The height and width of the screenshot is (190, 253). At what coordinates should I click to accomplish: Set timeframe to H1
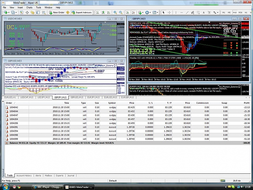(x=246, y=13)
